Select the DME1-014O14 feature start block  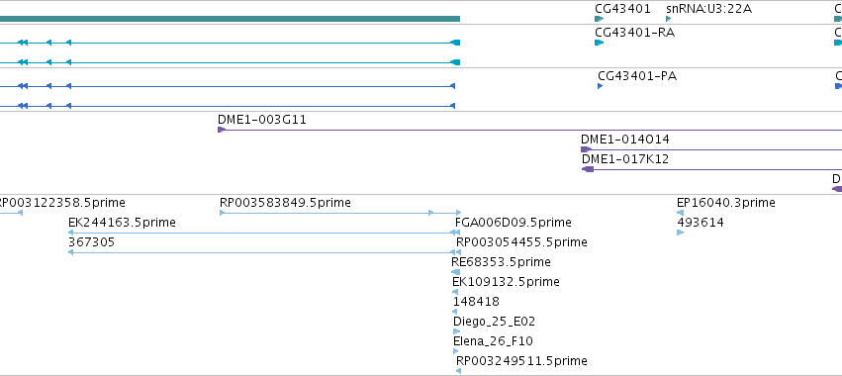(x=587, y=149)
